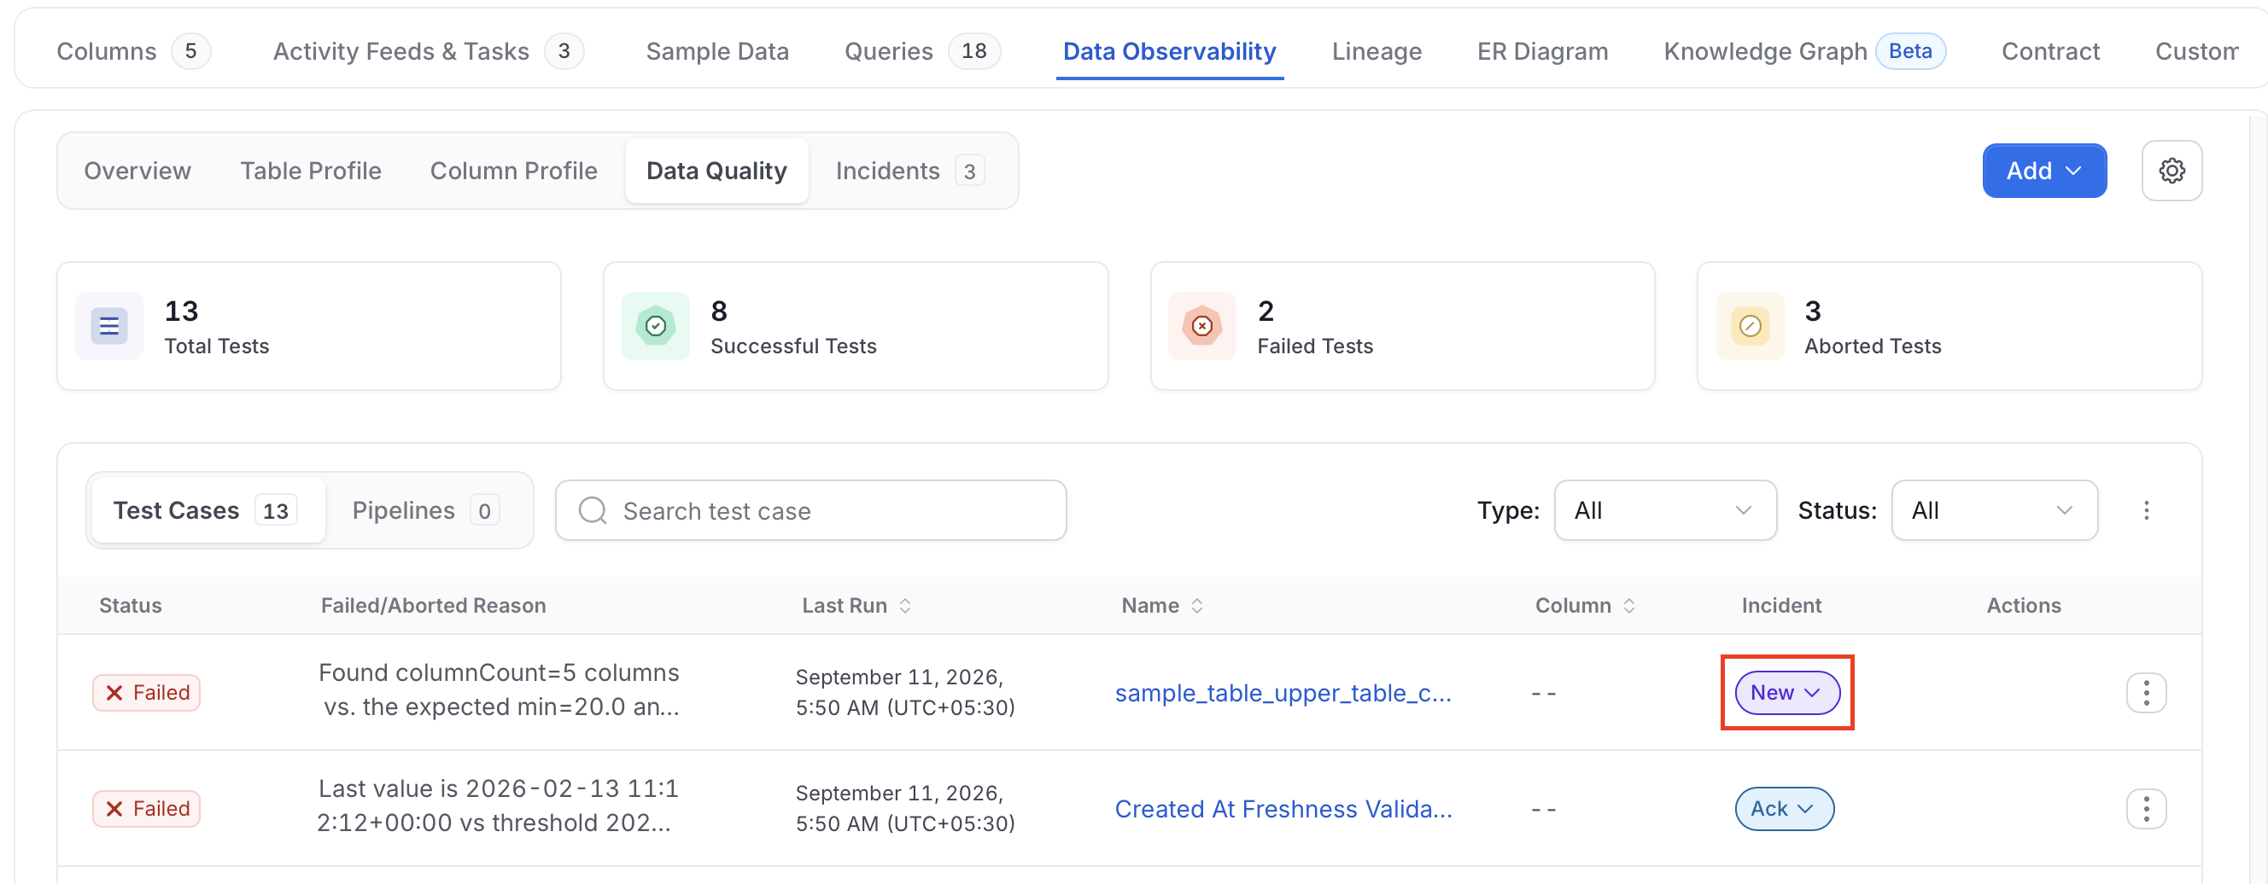Select the Data Quality sub-tab
The height and width of the screenshot is (884, 2268).
pos(716,171)
